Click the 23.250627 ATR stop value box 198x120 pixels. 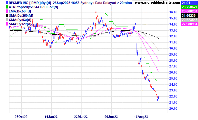(x=189, y=7)
